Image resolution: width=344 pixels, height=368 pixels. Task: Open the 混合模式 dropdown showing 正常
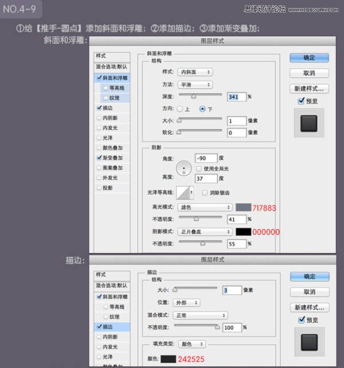click(x=200, y=315)
